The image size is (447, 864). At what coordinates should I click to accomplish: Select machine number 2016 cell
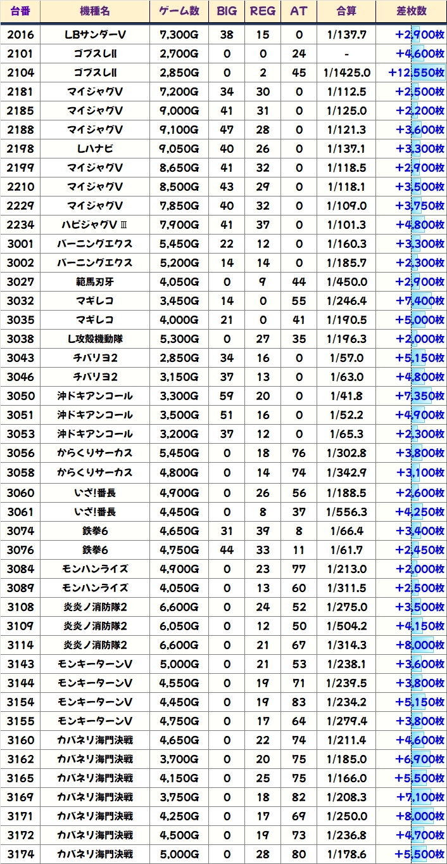coord(20,35)
